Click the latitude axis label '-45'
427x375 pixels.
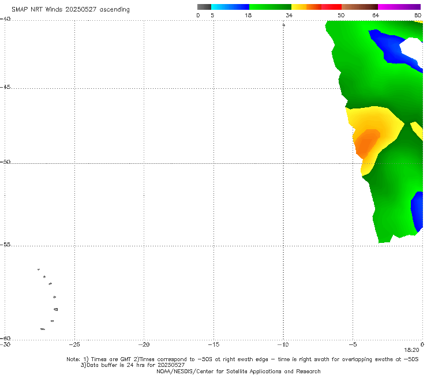(5, 87)
